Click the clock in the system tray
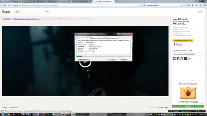Viewport: 207px width, 116px height. click(201, 115)
